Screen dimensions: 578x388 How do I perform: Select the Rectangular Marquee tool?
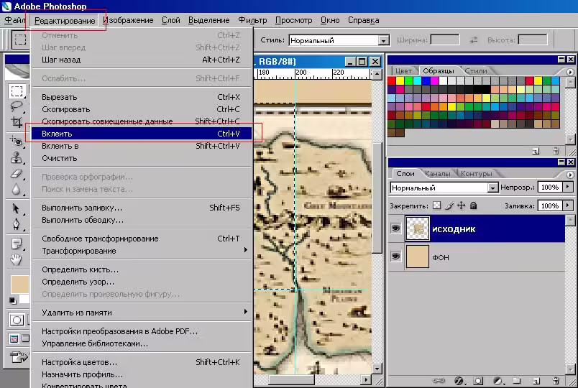coord(17,91)
